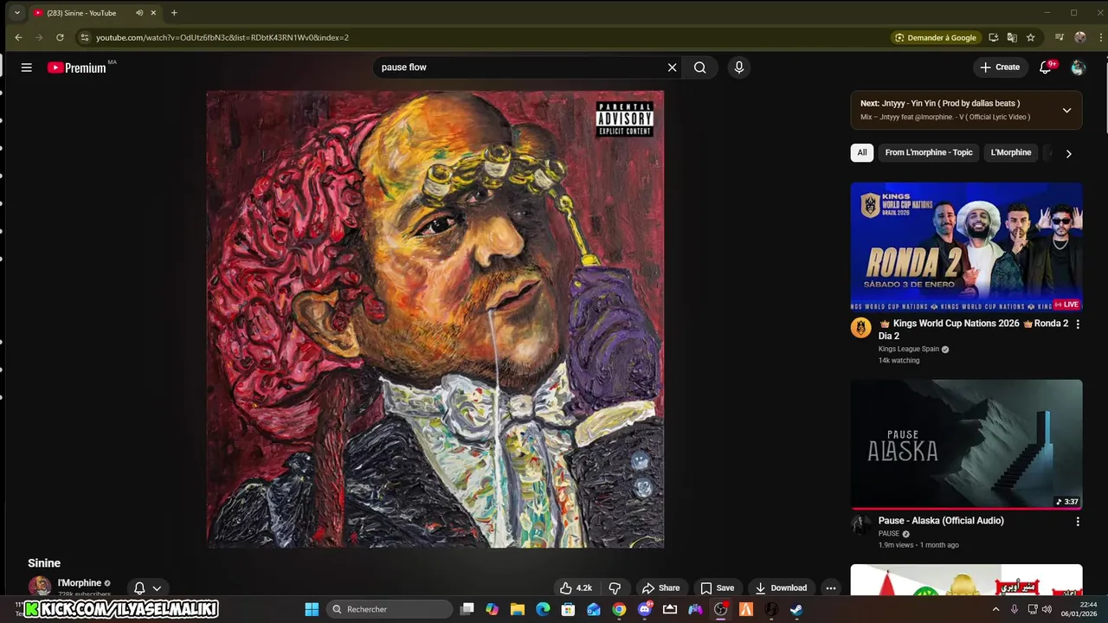This screenshot has height=623, width=1108.
Task: Open the YouTube hamburger guide menu
Action: [x=27, y=67]
